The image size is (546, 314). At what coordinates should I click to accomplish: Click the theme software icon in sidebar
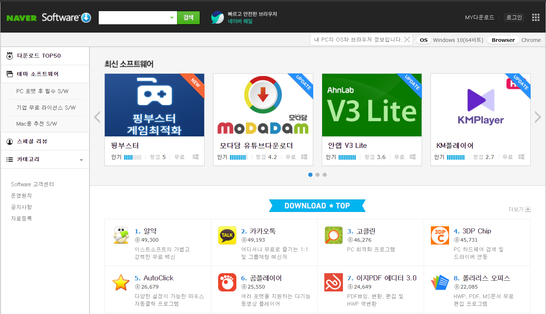tap(10, 74)
